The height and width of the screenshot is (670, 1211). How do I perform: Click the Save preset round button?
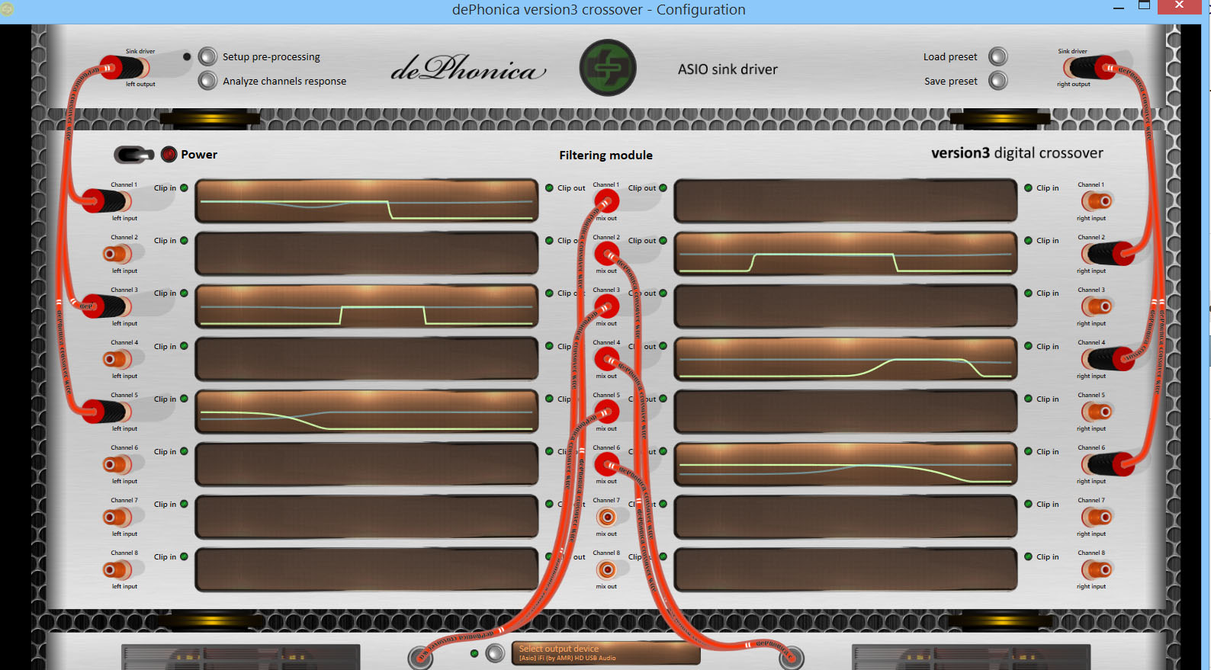pos(997,80)
